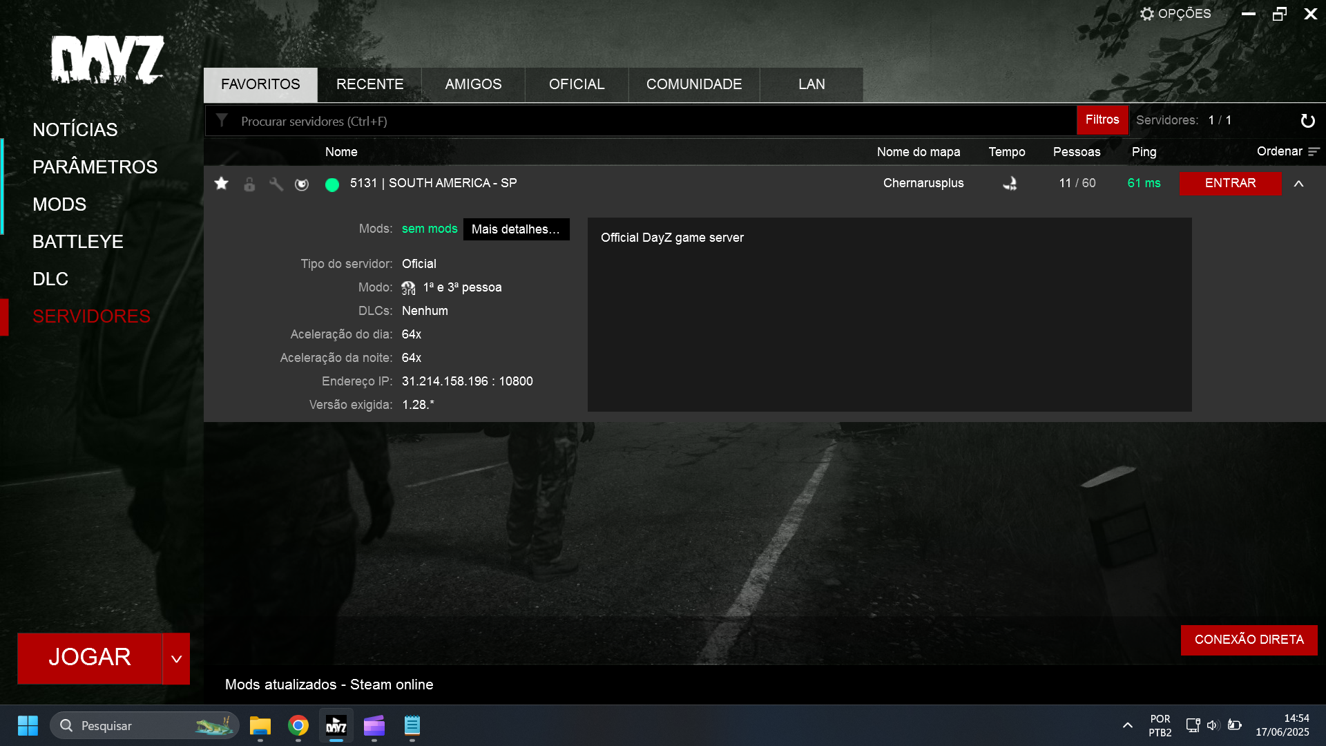The width and height of the screenshot is (1326, 746).
Task: Sort by the Tempo column header
Action: coord(1006,152)
